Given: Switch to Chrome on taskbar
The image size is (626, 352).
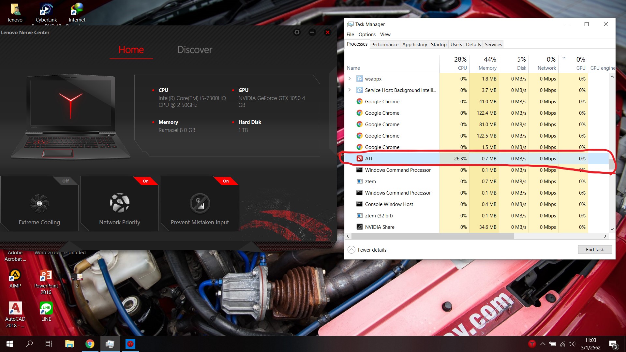Looking at the screenshot, I should [x=90, y=344].
